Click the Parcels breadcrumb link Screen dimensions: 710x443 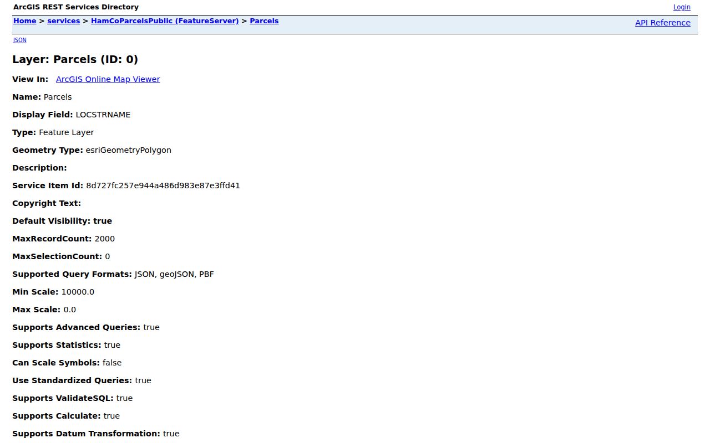[264, 21]
